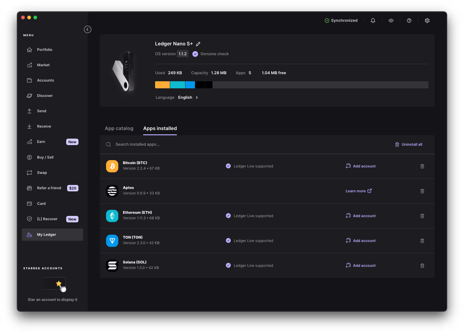Select Send in sidebar
The height and width of the screenshot is (334, 464).
pyautogui.click(x=52, y=111)
